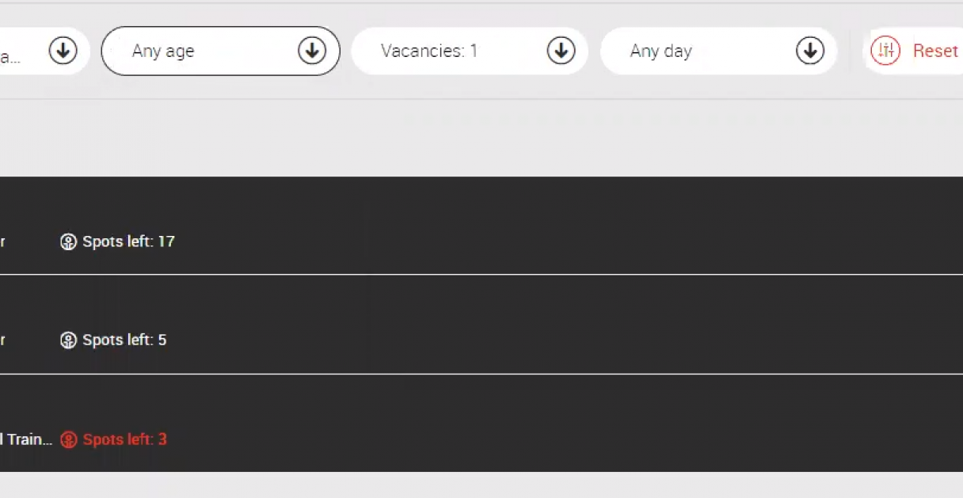Click the person icon next to Spots left: 5
Image resolution: width=963 pixels, height=498 pixels.
(69, 340)
